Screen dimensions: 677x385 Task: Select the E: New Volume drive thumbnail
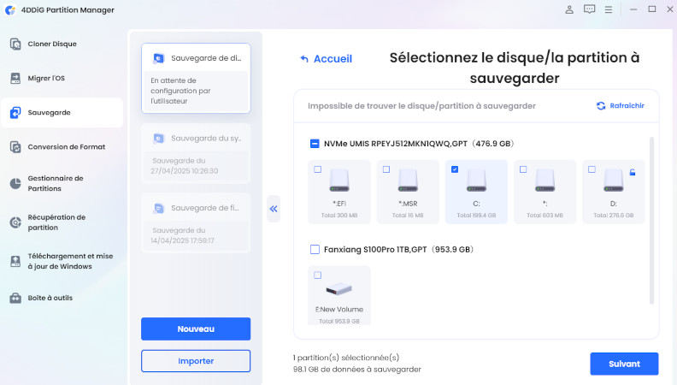[340, 289]
